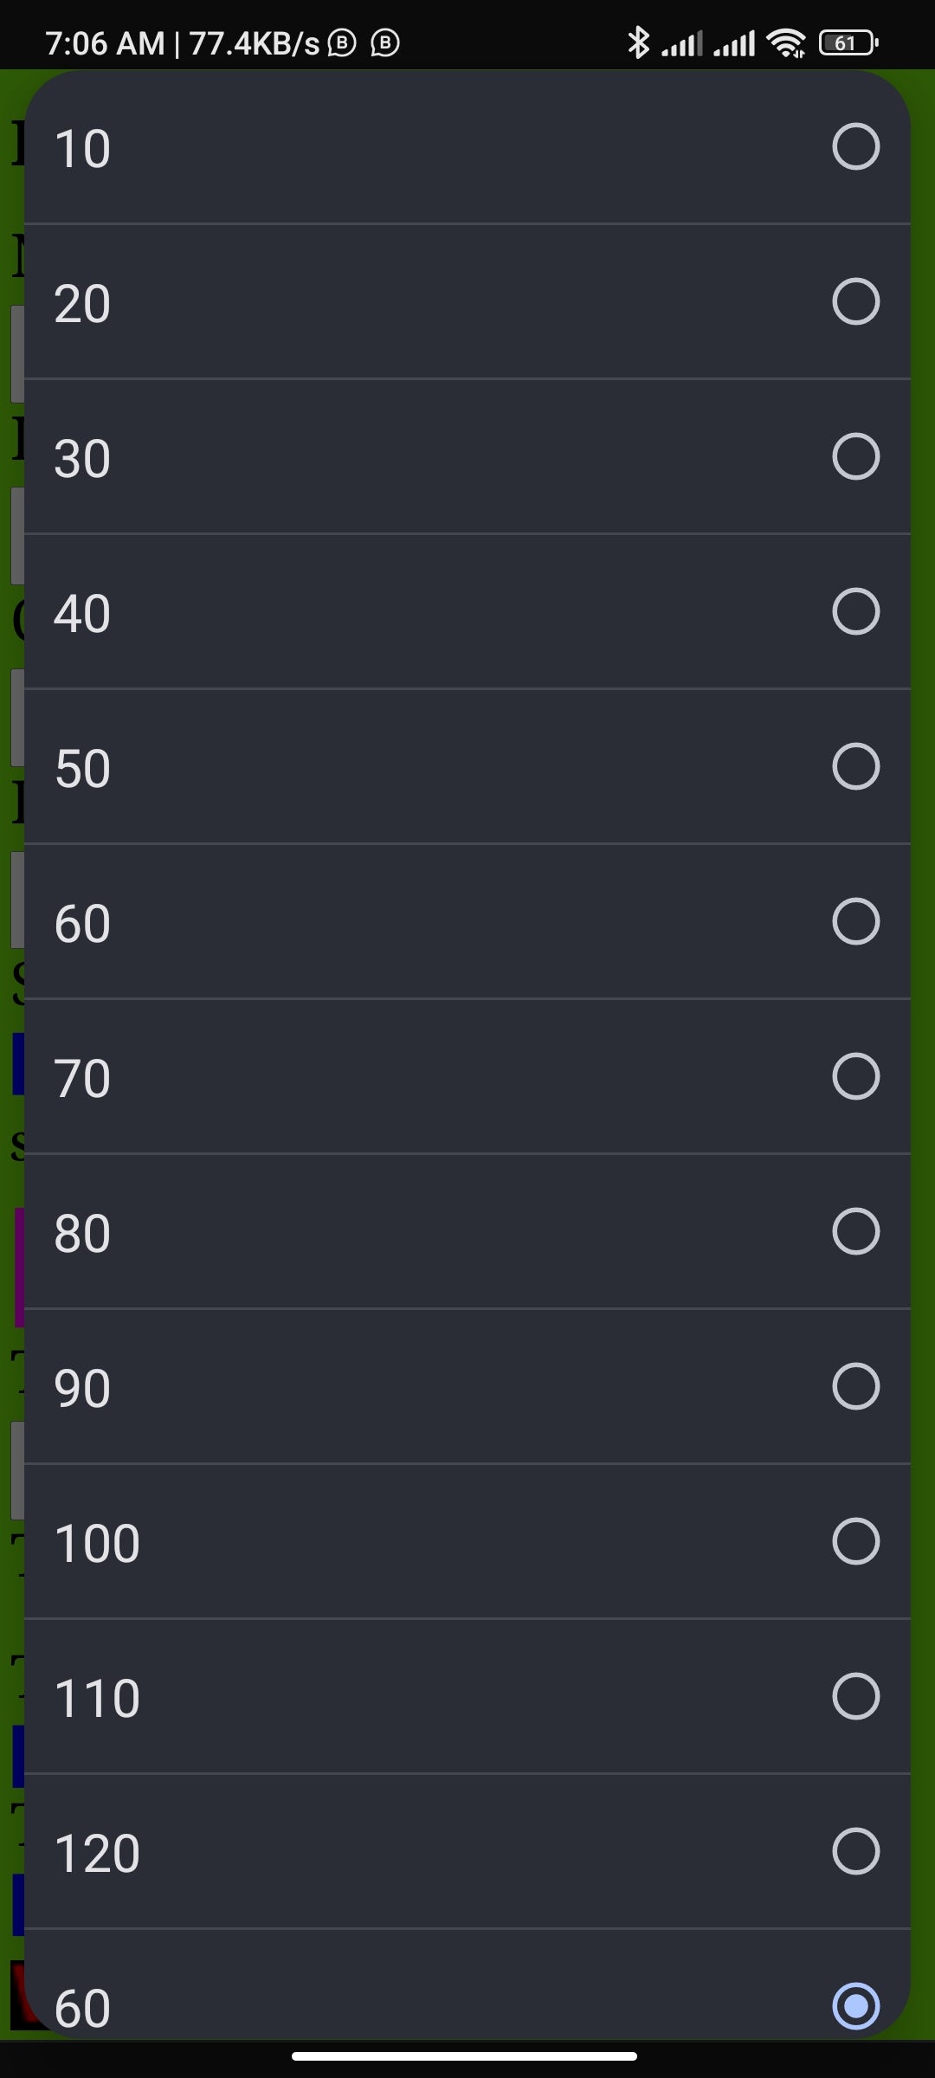
Task: Tap the bottom home gesture bar
Action: 465,2055
